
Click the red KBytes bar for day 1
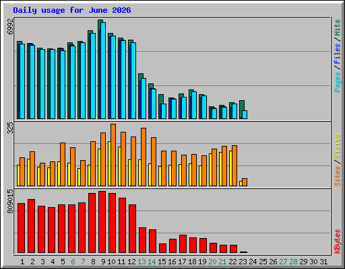click(x=22, y=228)
